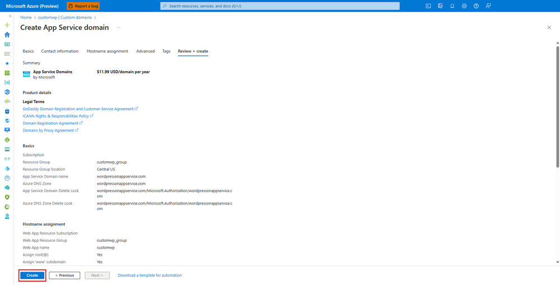Open the SQL databases icon in the sidebar
The width and height of the screenshot is (560, 285).
tap(7, 111)
